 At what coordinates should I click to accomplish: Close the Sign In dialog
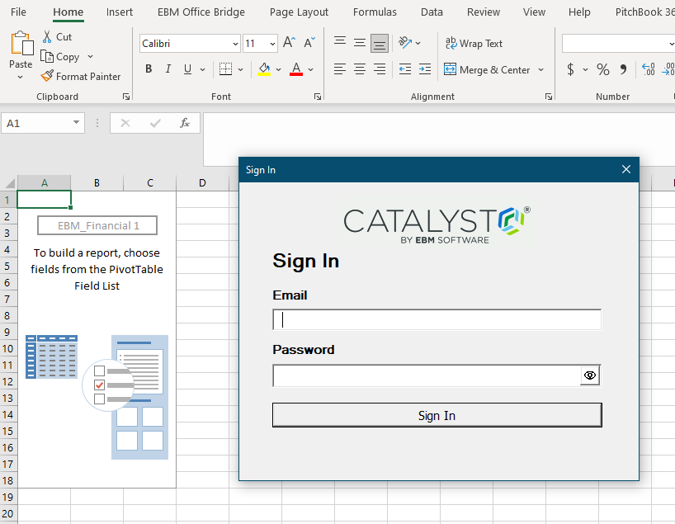626,169
